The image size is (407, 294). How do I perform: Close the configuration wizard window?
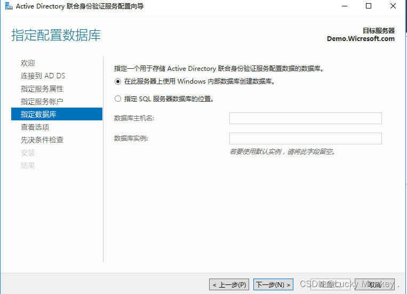pyautogui.click(x=393, y=6)
